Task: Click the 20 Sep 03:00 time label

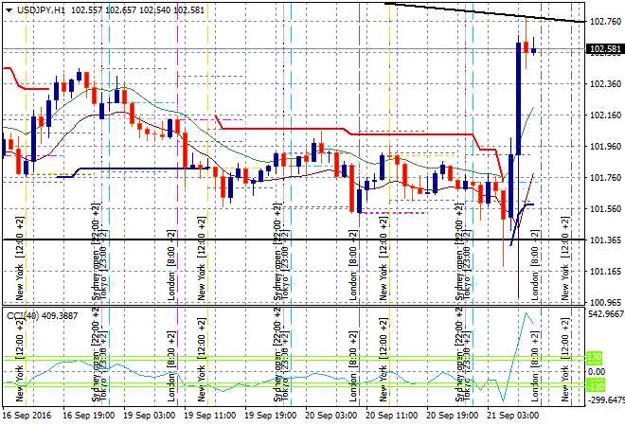Action: (332, 416)
